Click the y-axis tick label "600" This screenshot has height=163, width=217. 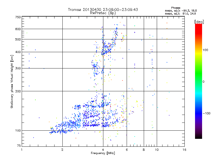point(18,29)
